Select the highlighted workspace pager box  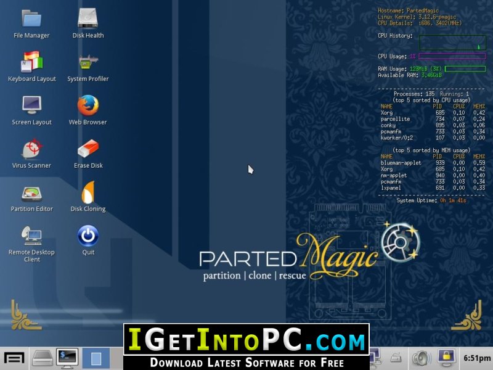point(96,358)
